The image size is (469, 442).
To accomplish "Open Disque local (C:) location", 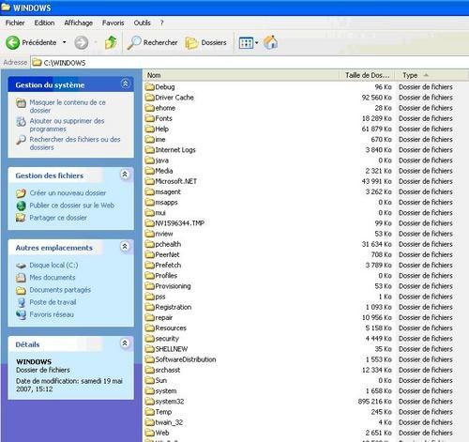I will coord(53,265).
